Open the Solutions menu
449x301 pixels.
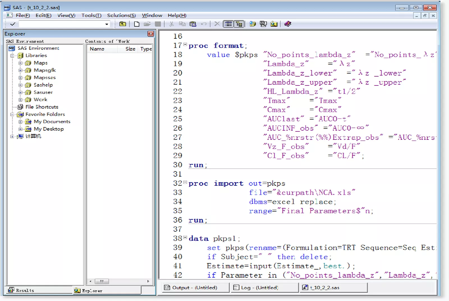coord(121,15)
